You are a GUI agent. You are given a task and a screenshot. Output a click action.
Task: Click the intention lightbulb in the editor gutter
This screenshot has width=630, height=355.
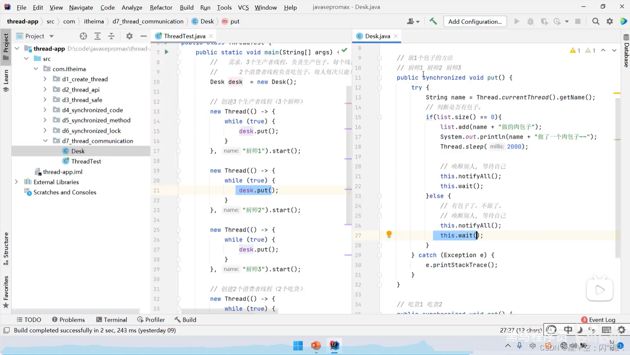pyautogui.click(x=389, y=234)
